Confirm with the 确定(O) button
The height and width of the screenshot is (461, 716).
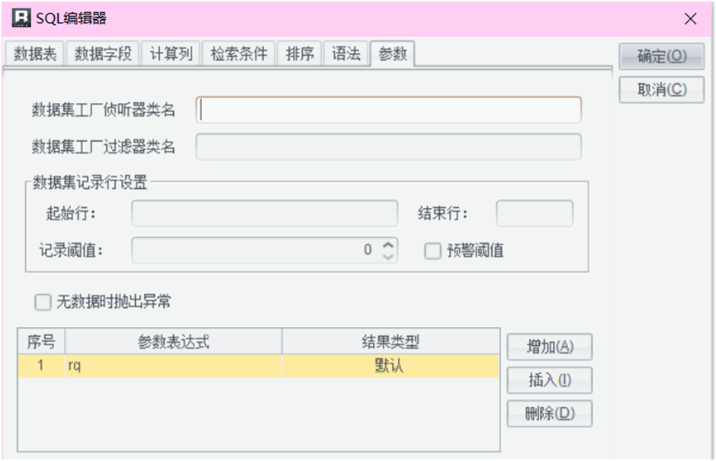tap(661, 56)
